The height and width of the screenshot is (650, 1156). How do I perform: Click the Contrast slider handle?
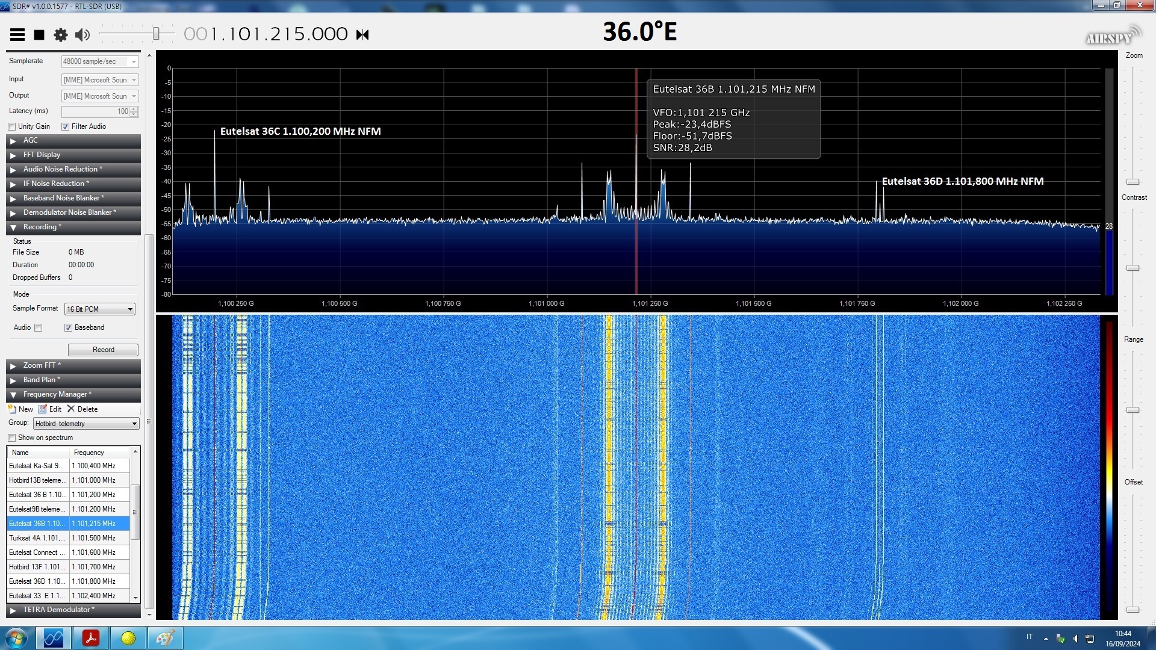(x=1133, y=268)
